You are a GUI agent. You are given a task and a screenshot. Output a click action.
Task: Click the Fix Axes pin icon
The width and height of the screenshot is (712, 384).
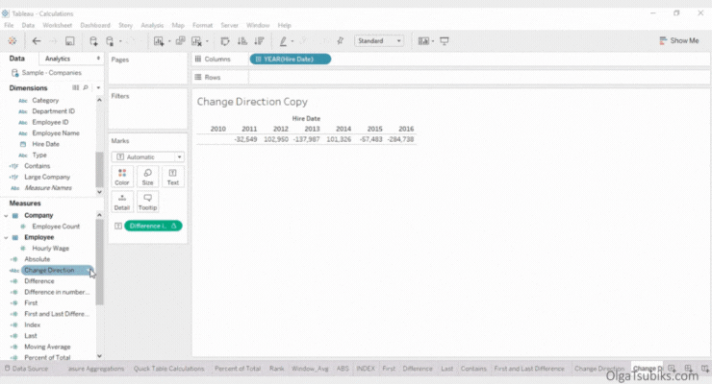point(340,41)
